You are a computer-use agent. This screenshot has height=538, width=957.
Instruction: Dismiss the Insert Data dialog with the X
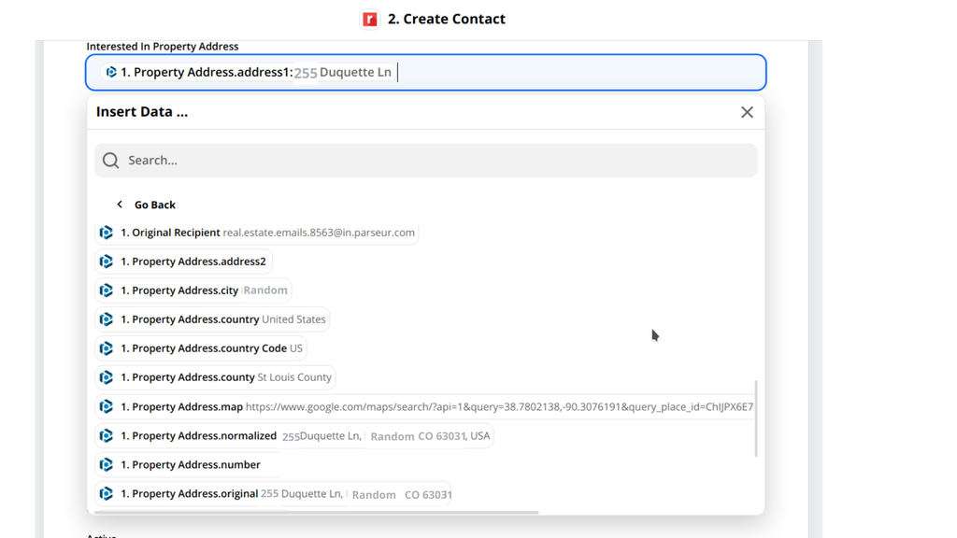[x=747, y=111]
